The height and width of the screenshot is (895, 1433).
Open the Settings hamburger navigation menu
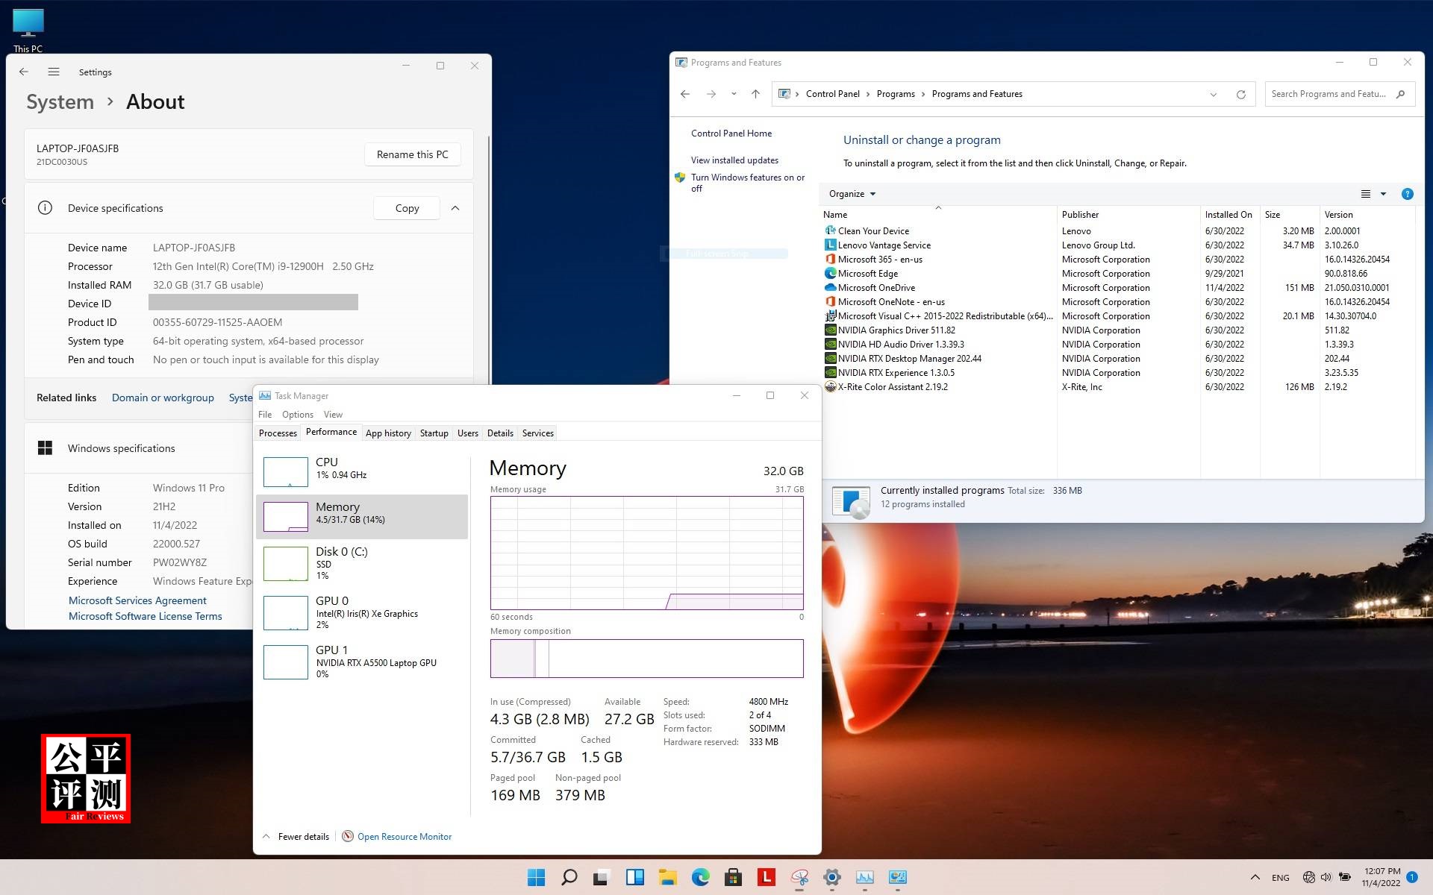pos(54,72)
